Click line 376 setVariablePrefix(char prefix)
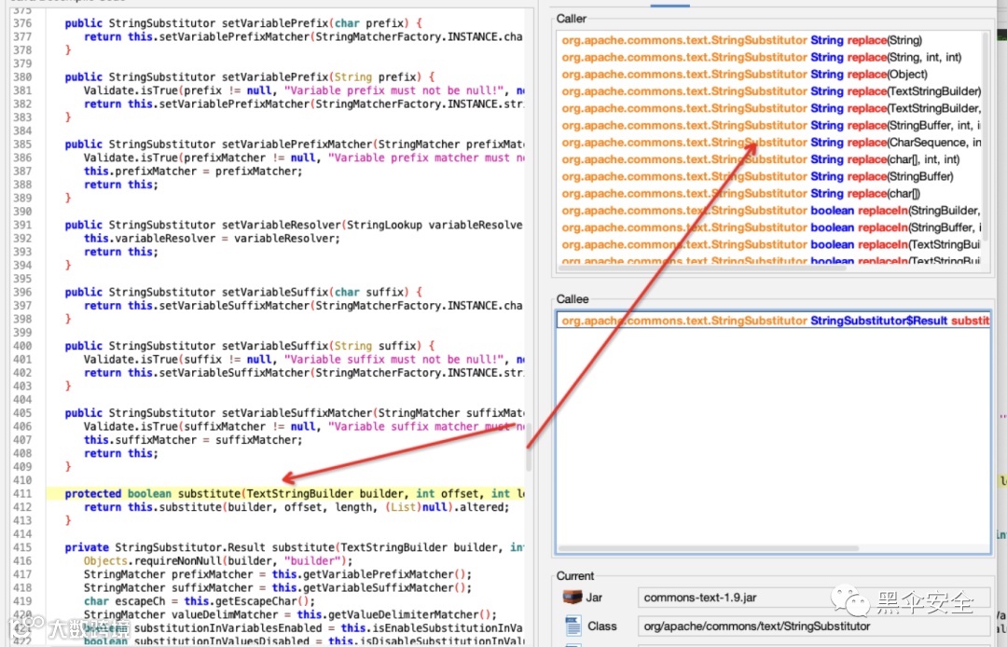This screenshot has width=1007, height=647. (243, 23)
